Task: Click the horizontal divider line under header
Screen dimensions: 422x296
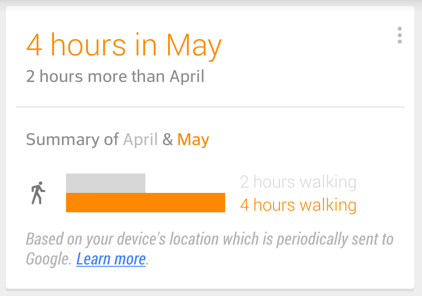Action: 210,107
